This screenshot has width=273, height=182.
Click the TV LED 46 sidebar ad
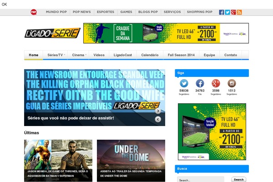pos(212,131)
